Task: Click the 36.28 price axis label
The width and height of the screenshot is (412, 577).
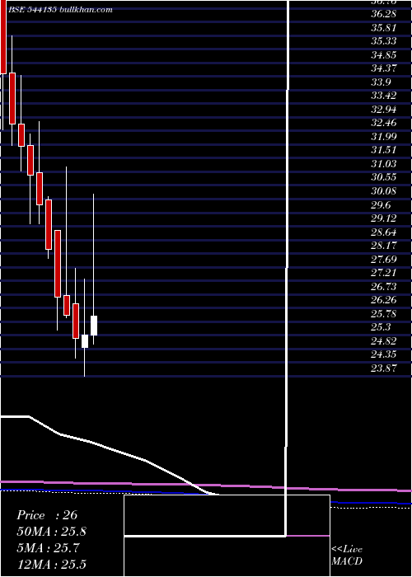Action: click(384, 14)
